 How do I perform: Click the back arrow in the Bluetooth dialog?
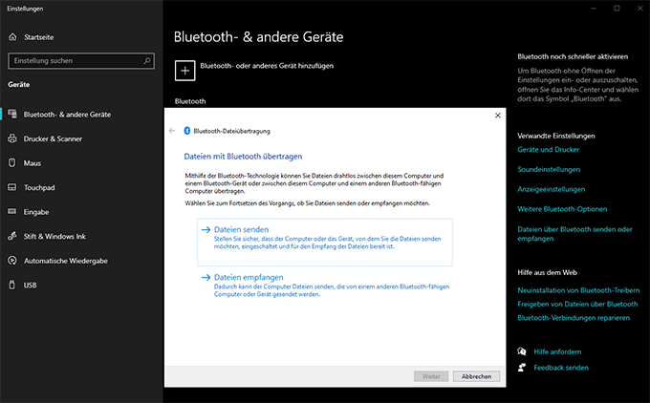pos(172,131)
